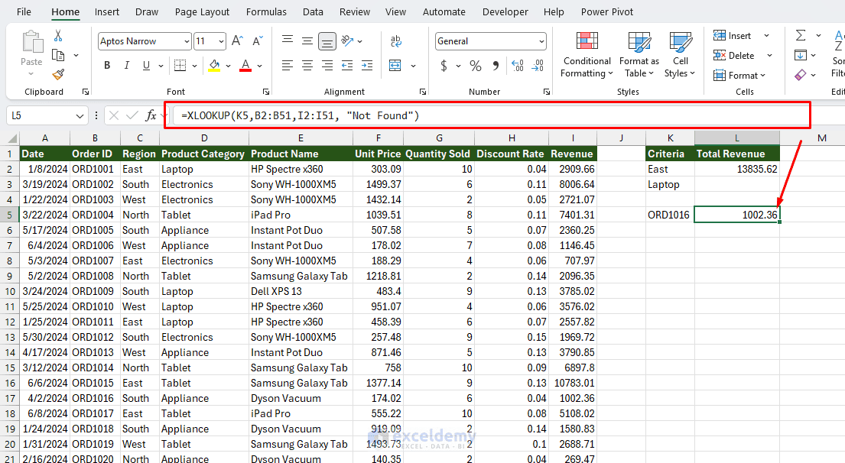Screen dimensions: 845x463
Task: Click the Paste clipboard icon
Action: [x=32, y=42]
